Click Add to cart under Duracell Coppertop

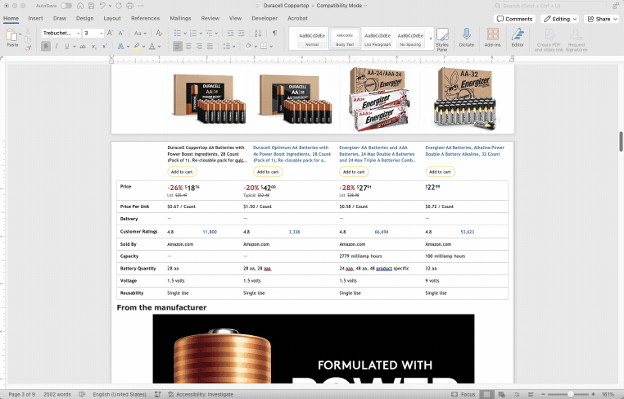pyautogui.click(x=182, y=172)
